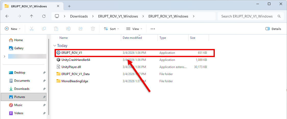Click the Copy icon in toolbar

(x=44, y=29)
